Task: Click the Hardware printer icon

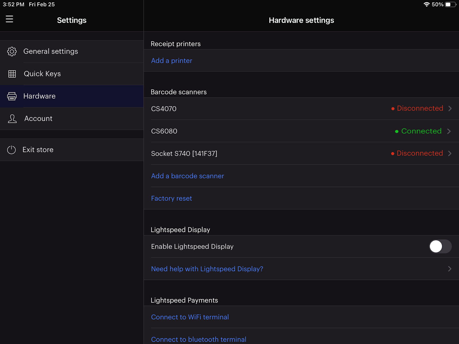Action: coord(12,96)
